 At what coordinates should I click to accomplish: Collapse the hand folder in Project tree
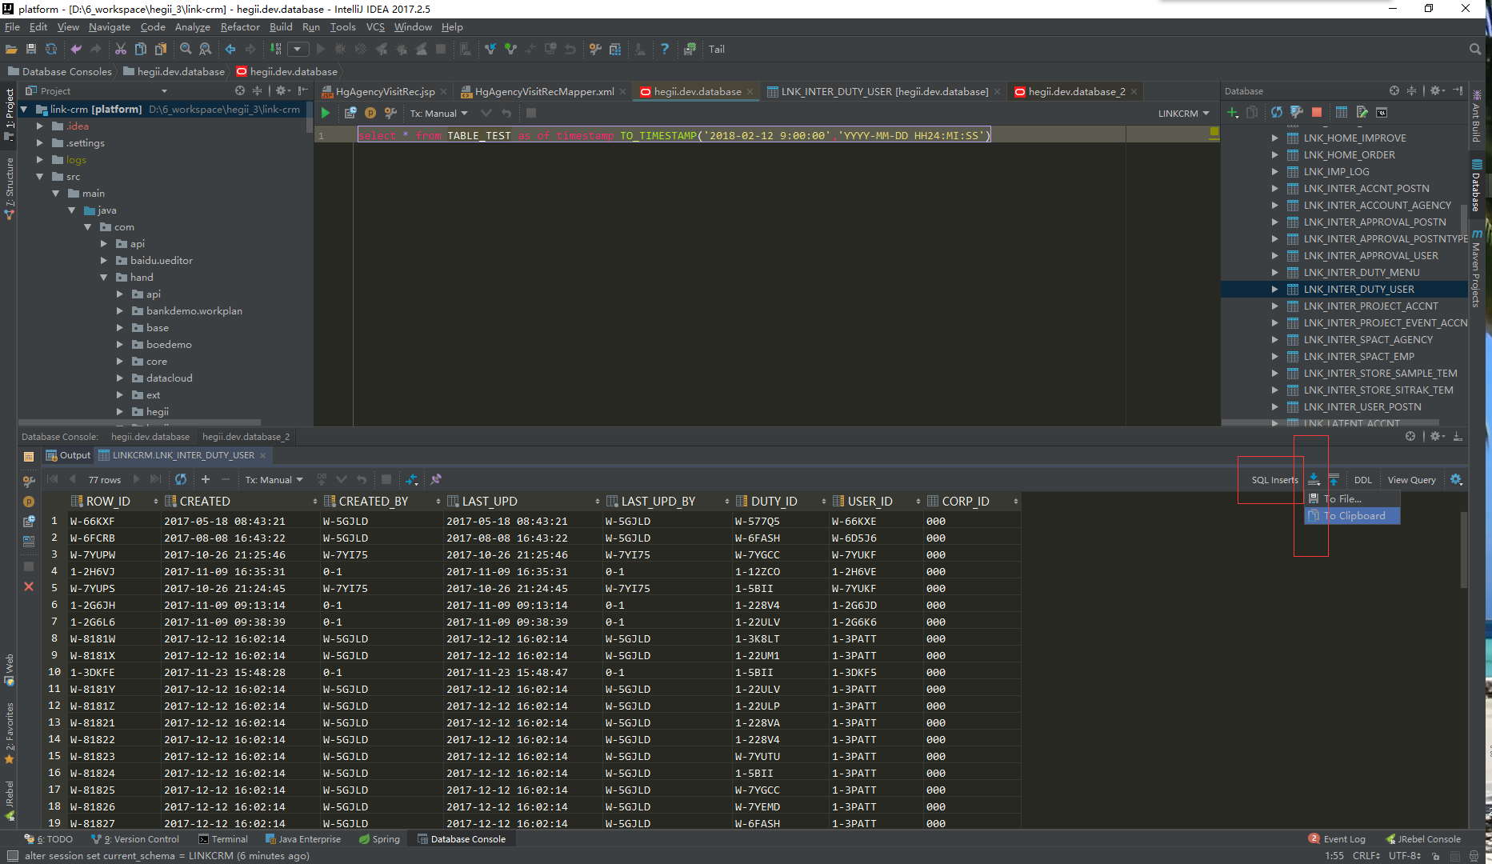coord(104,278)
